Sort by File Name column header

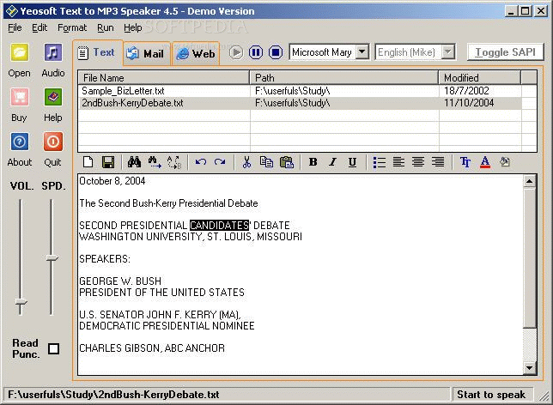tap(164, 77)
